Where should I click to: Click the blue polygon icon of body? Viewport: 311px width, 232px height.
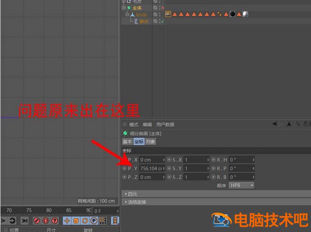133,14
